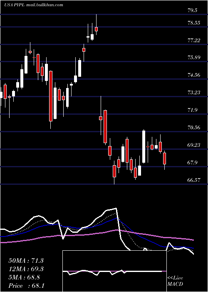Click the '12MA : 69.3' readout

pos(26,269)
